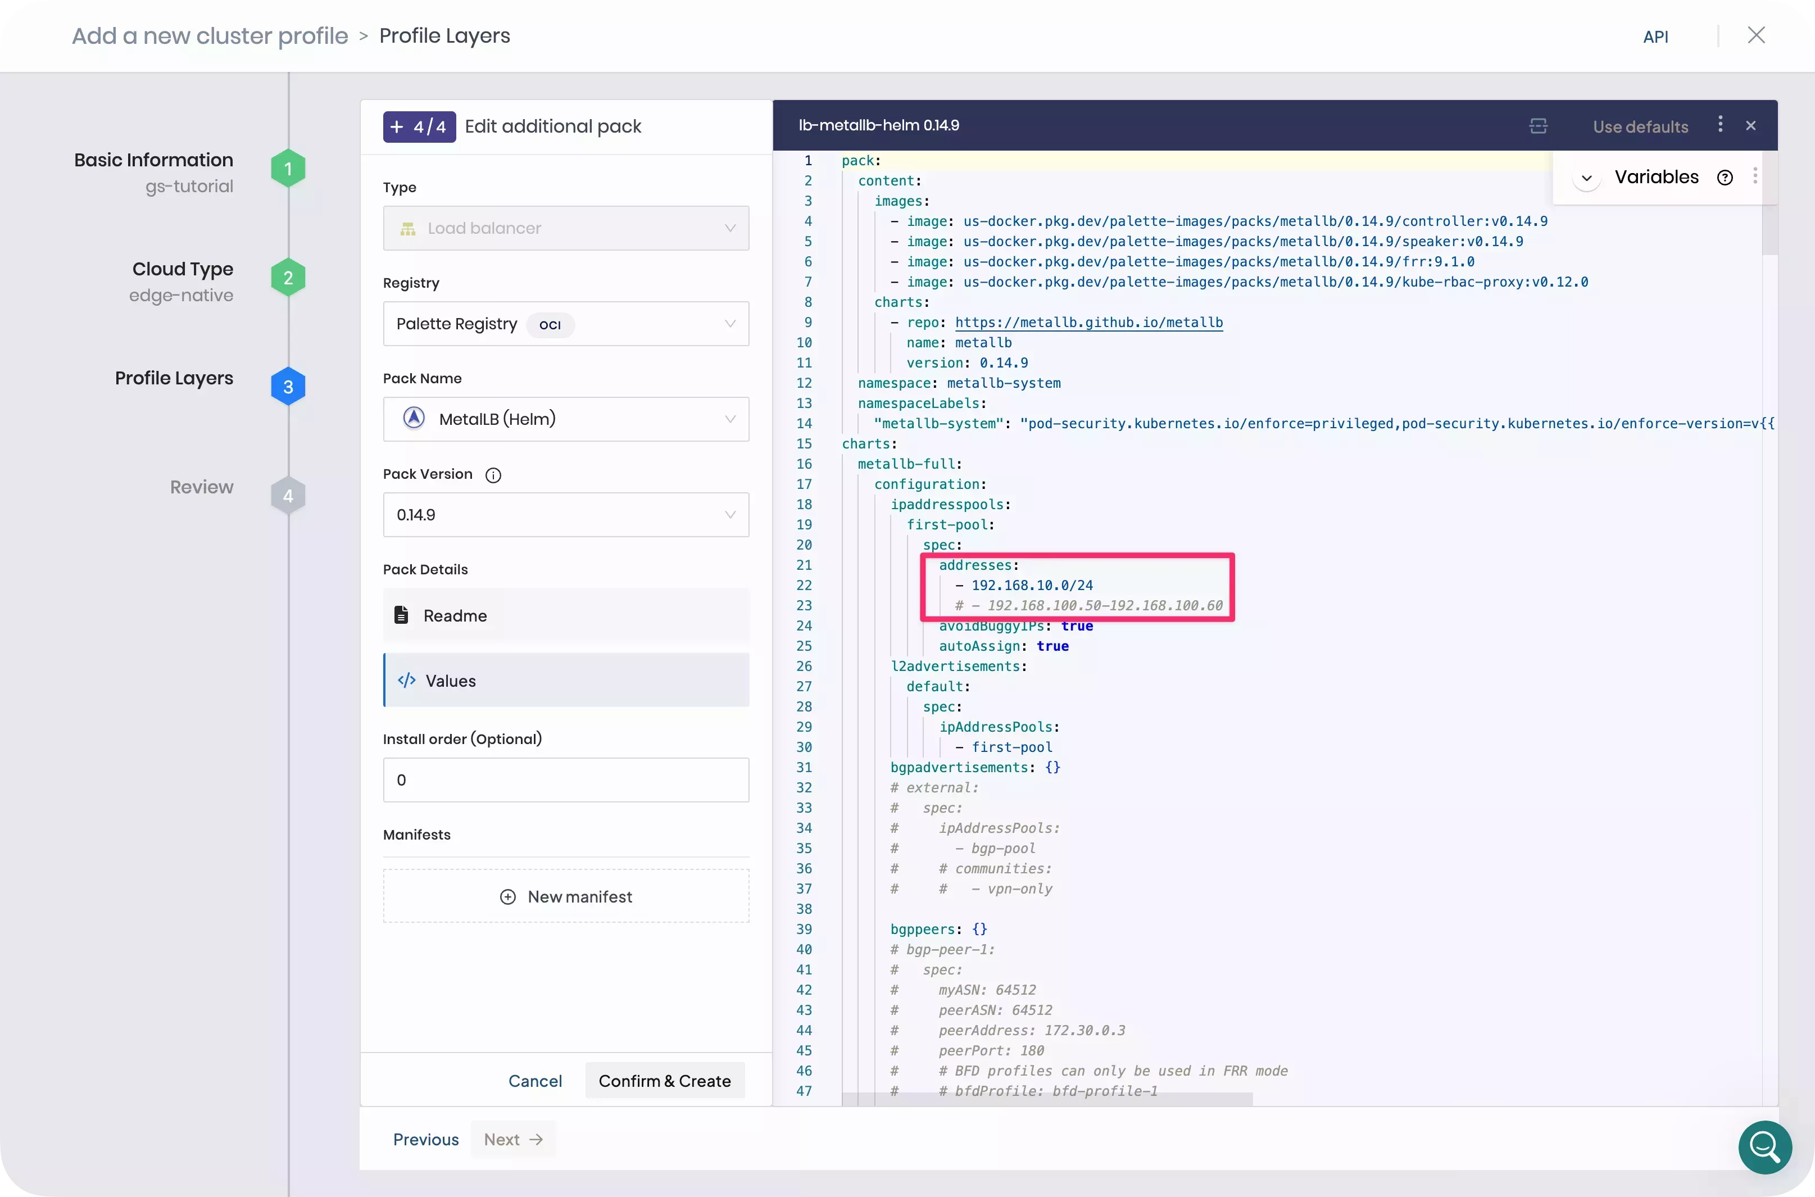The width and height of the screenshot is (1815, 1197).
Task: Click the MetalLB pack logo in Pack Name field
Action: point(413,418)
